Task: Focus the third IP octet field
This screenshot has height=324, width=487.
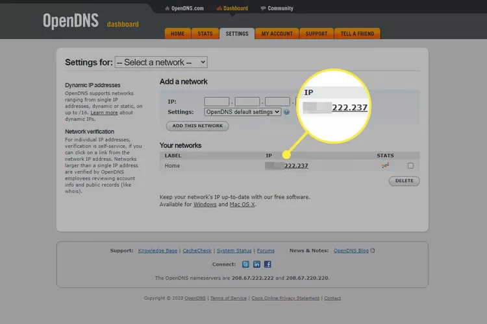Action: click(277, 102)
